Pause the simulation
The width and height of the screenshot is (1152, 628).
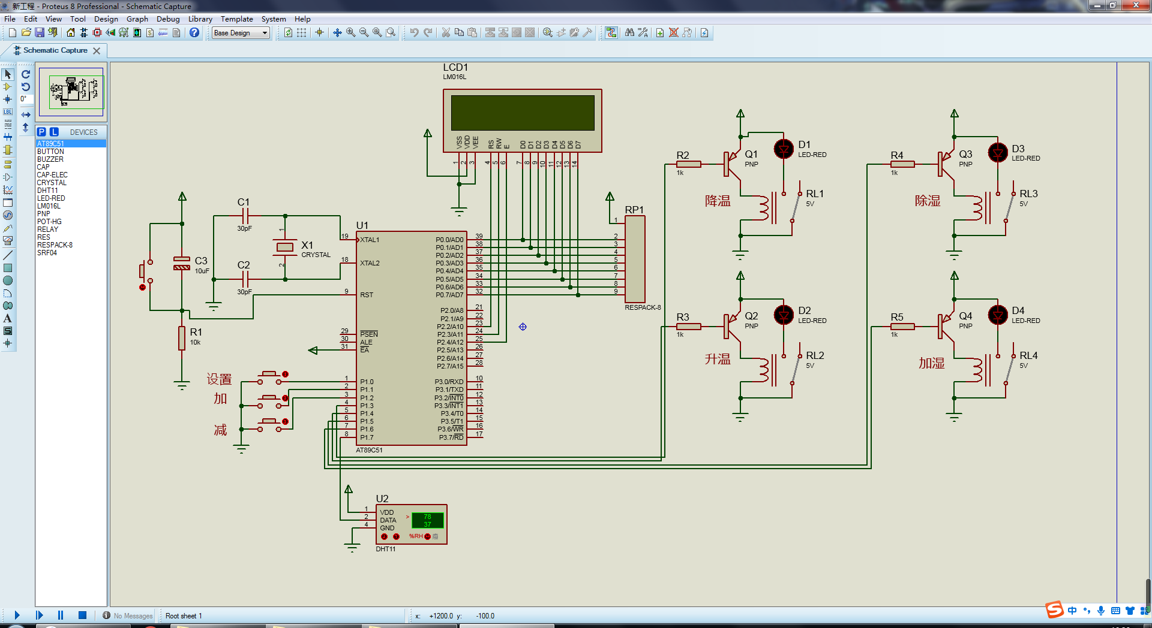click(60, 615)
